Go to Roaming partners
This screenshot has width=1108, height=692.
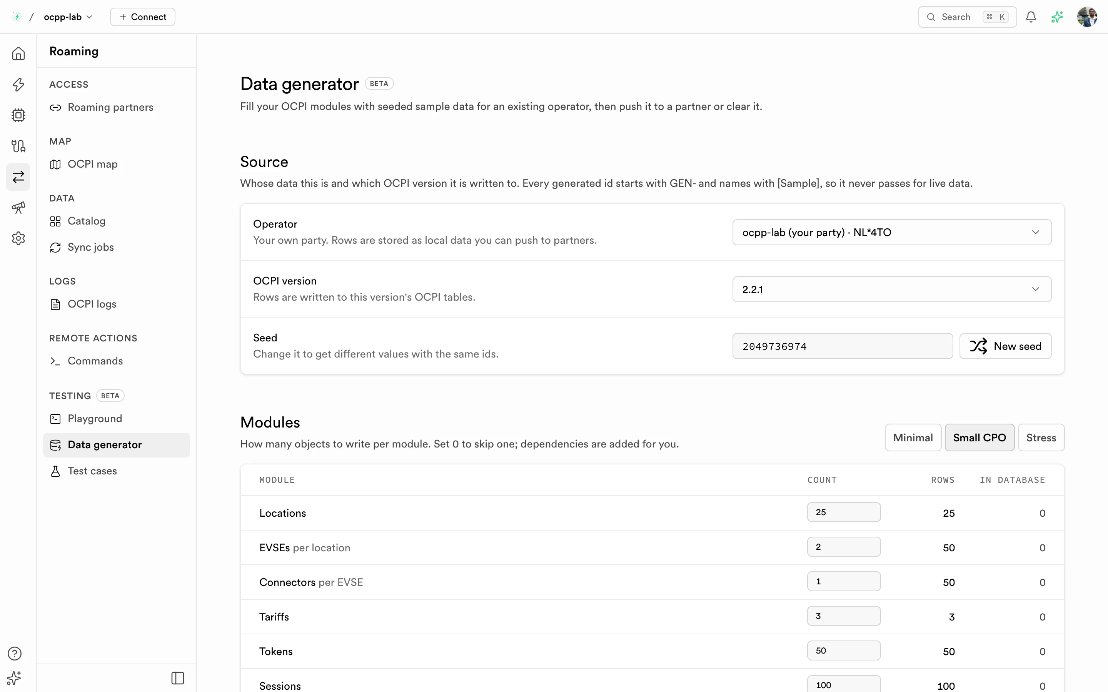click(x=116, y=107)
